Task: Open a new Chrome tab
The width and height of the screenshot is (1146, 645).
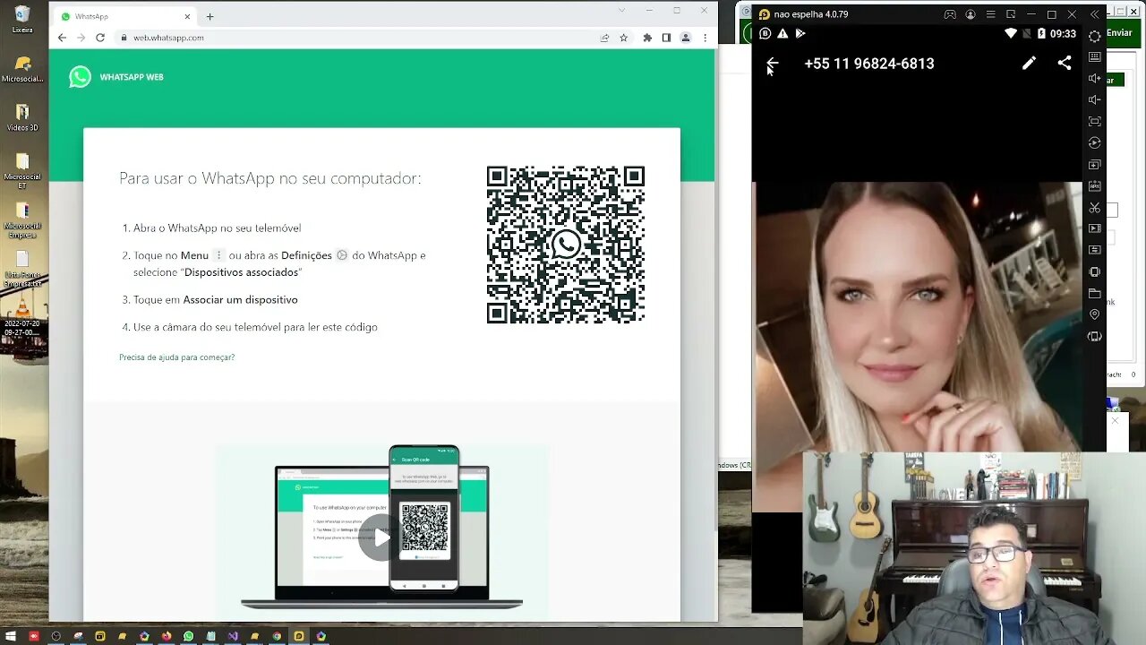Action: pyautogui.click(x=210, y=16)
